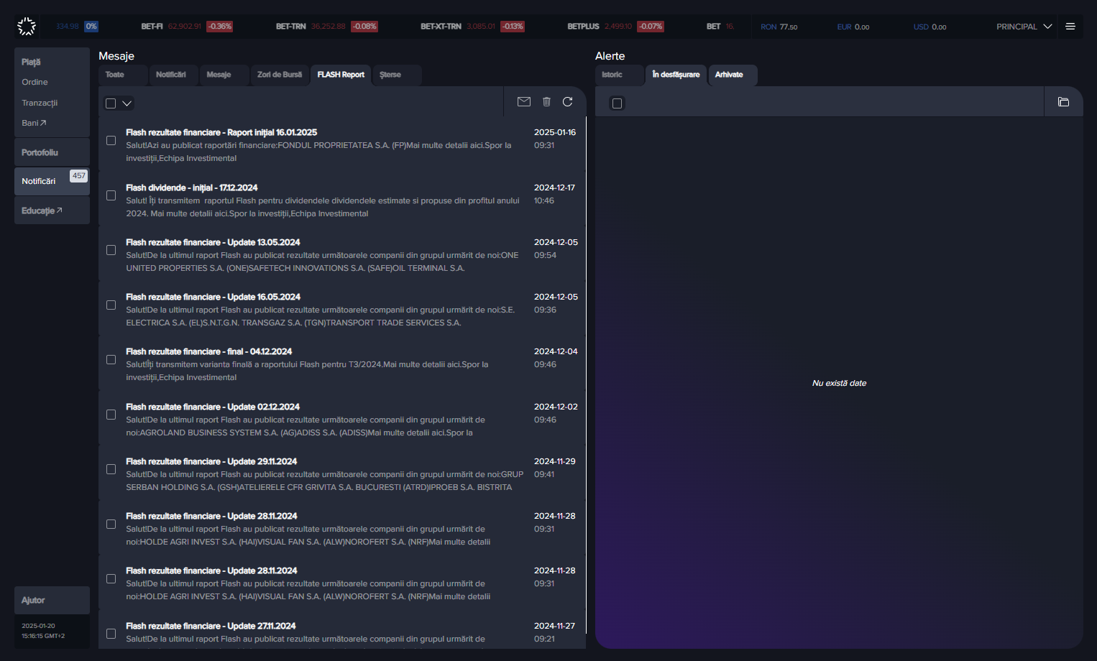Go to Tranzacții in the sidebar
1097x661 pixels.
click(40, 103)
